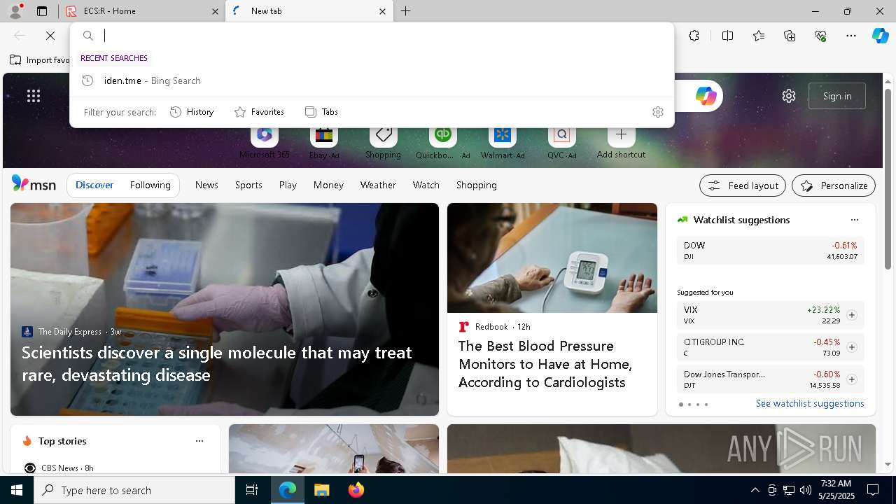The width and height of the screenshot is (896, 504).
Task: Open Copilot icon in search box
Action: coord(706,96)
